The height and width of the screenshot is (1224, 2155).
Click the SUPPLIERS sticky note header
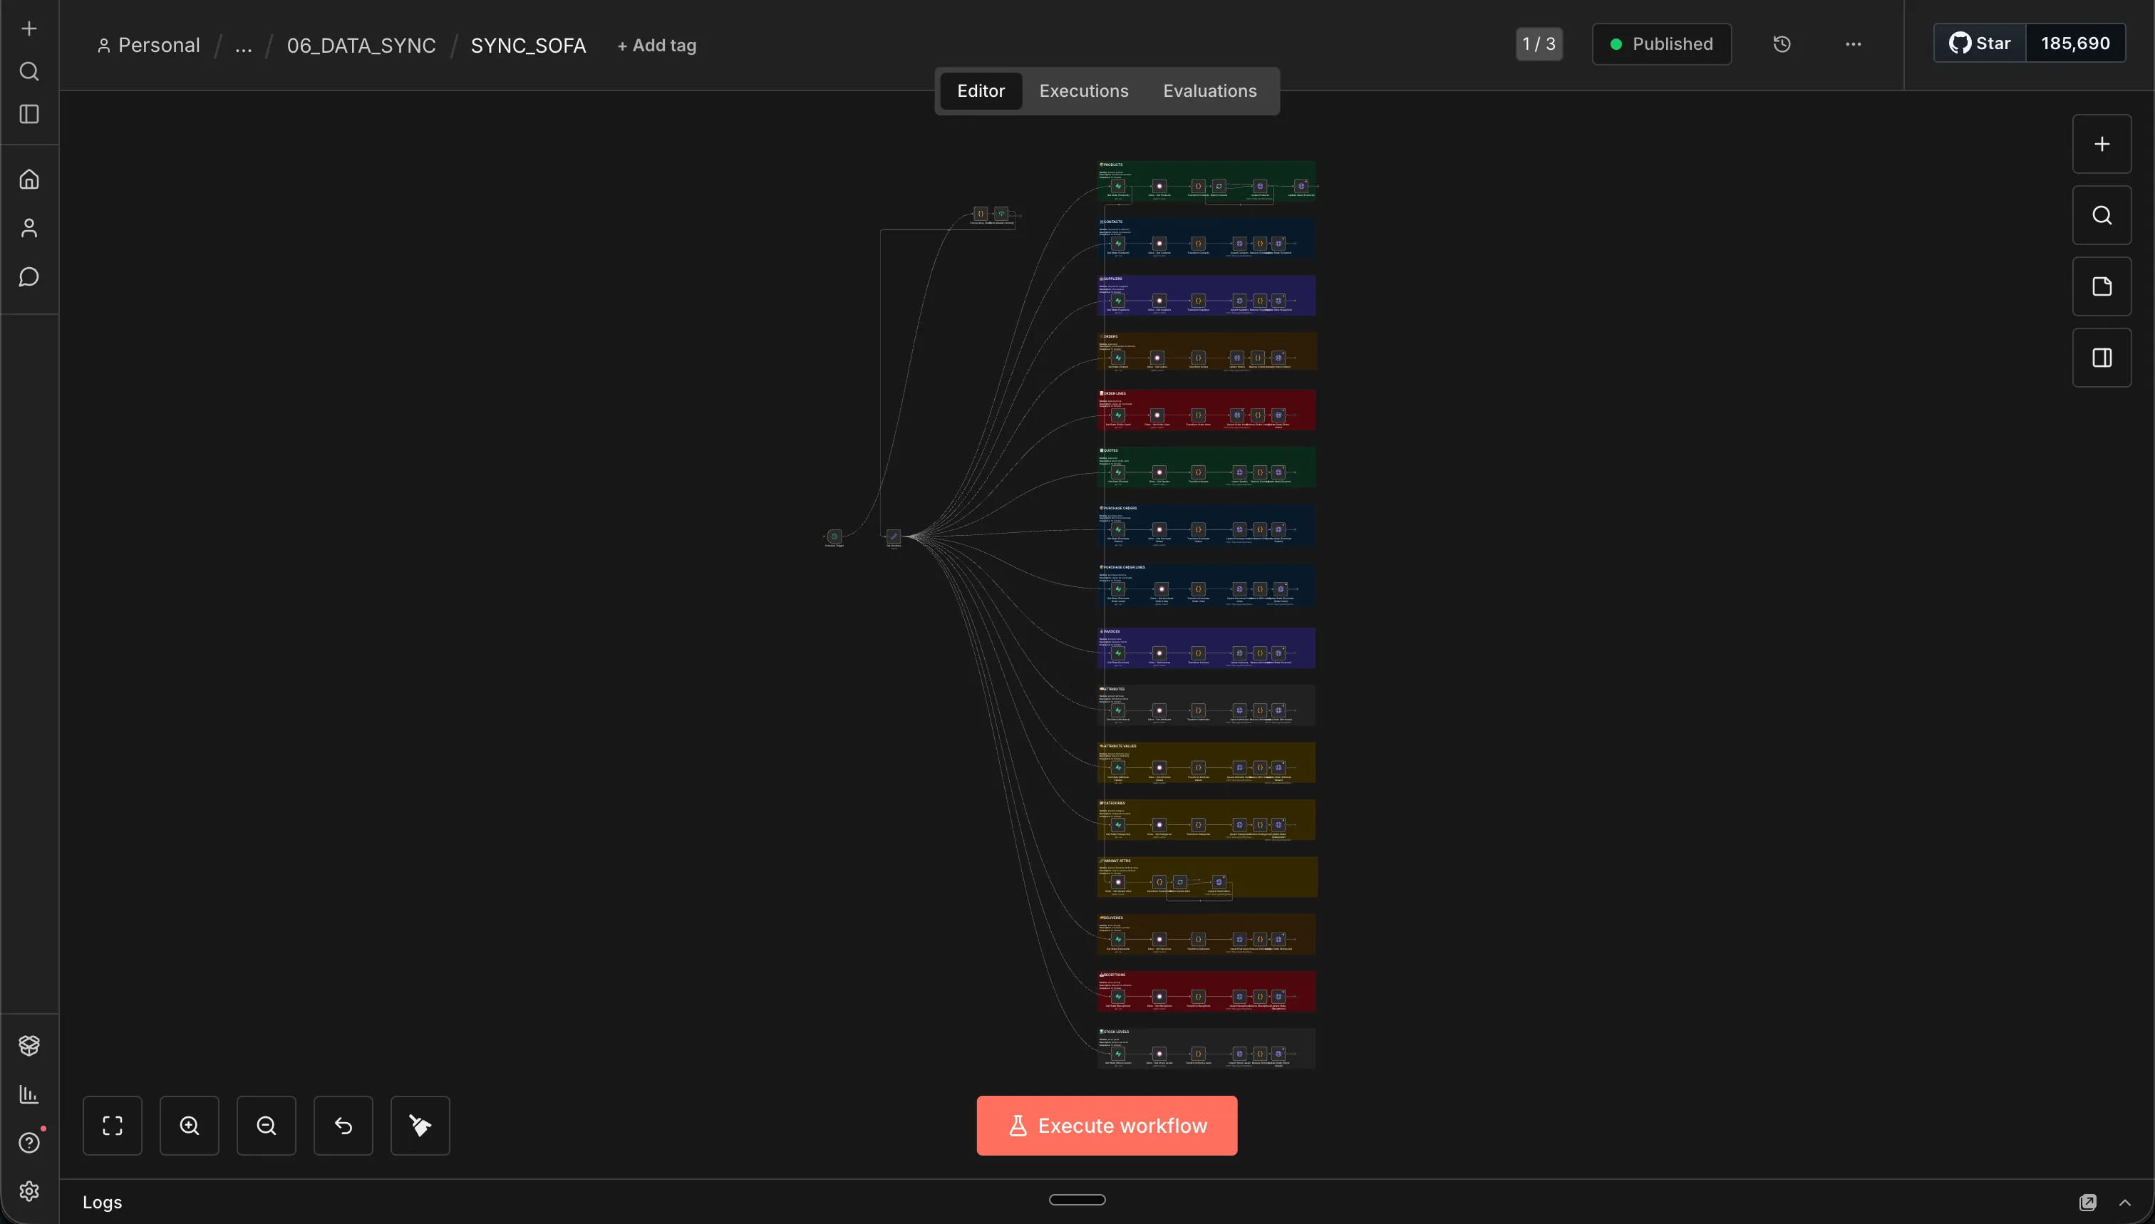coord(1112,279)
